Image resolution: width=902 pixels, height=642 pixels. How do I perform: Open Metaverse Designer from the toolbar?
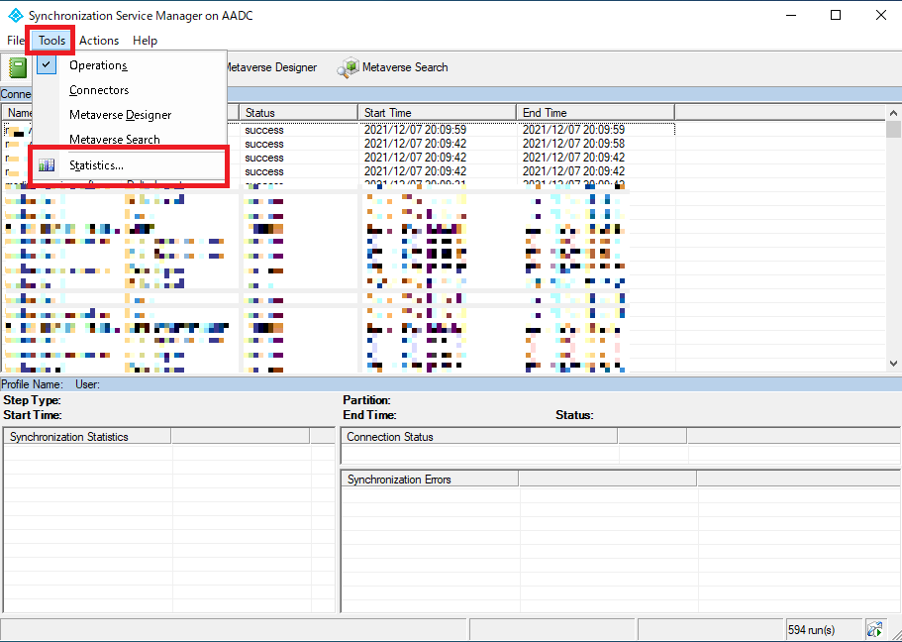269,67
